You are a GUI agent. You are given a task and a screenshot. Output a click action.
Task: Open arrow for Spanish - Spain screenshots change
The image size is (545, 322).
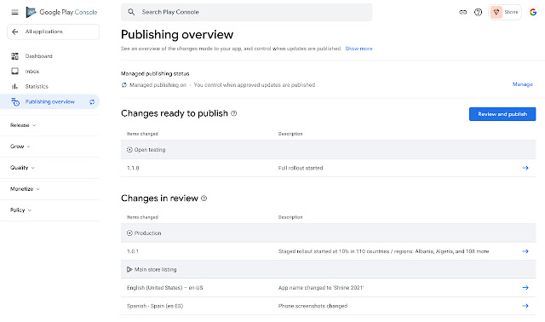pyautogui.click(x=525, y=306)
